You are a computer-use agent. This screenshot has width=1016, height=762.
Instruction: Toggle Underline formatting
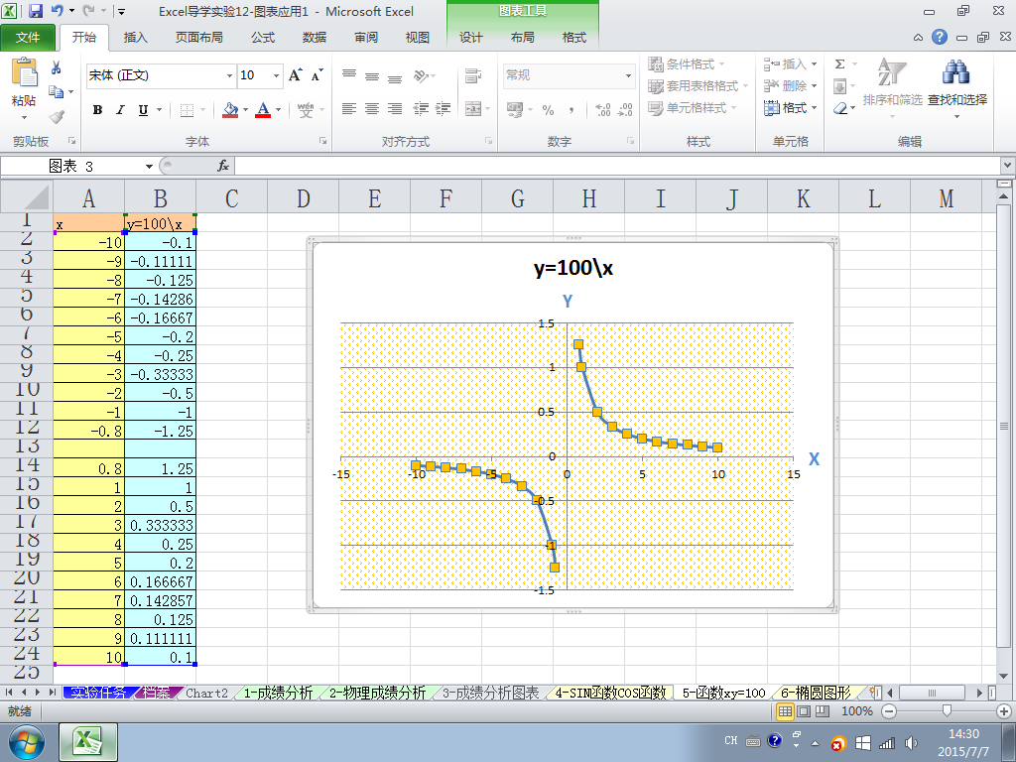(x=143, y=110)
